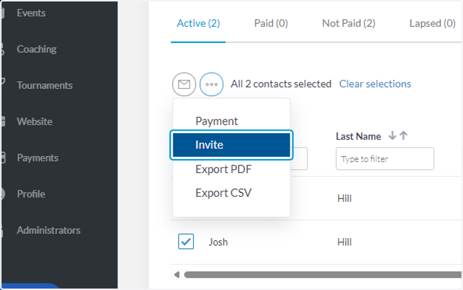The image size is (463, 290).
Task: Switch to the Active (2) tab
Action: pos(198,24)
